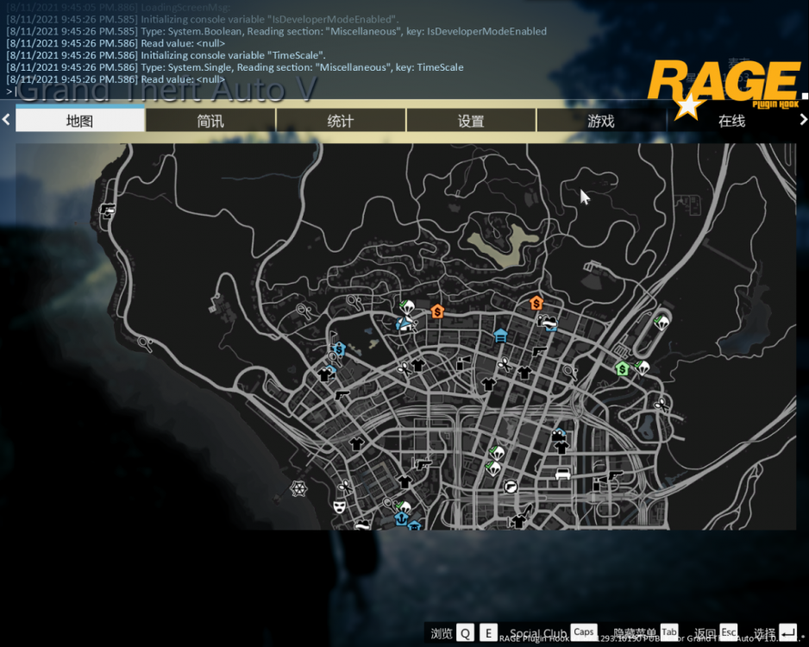Select scissors icon above the theater masks
Screen dimensions: 809x647
[344, 486]
